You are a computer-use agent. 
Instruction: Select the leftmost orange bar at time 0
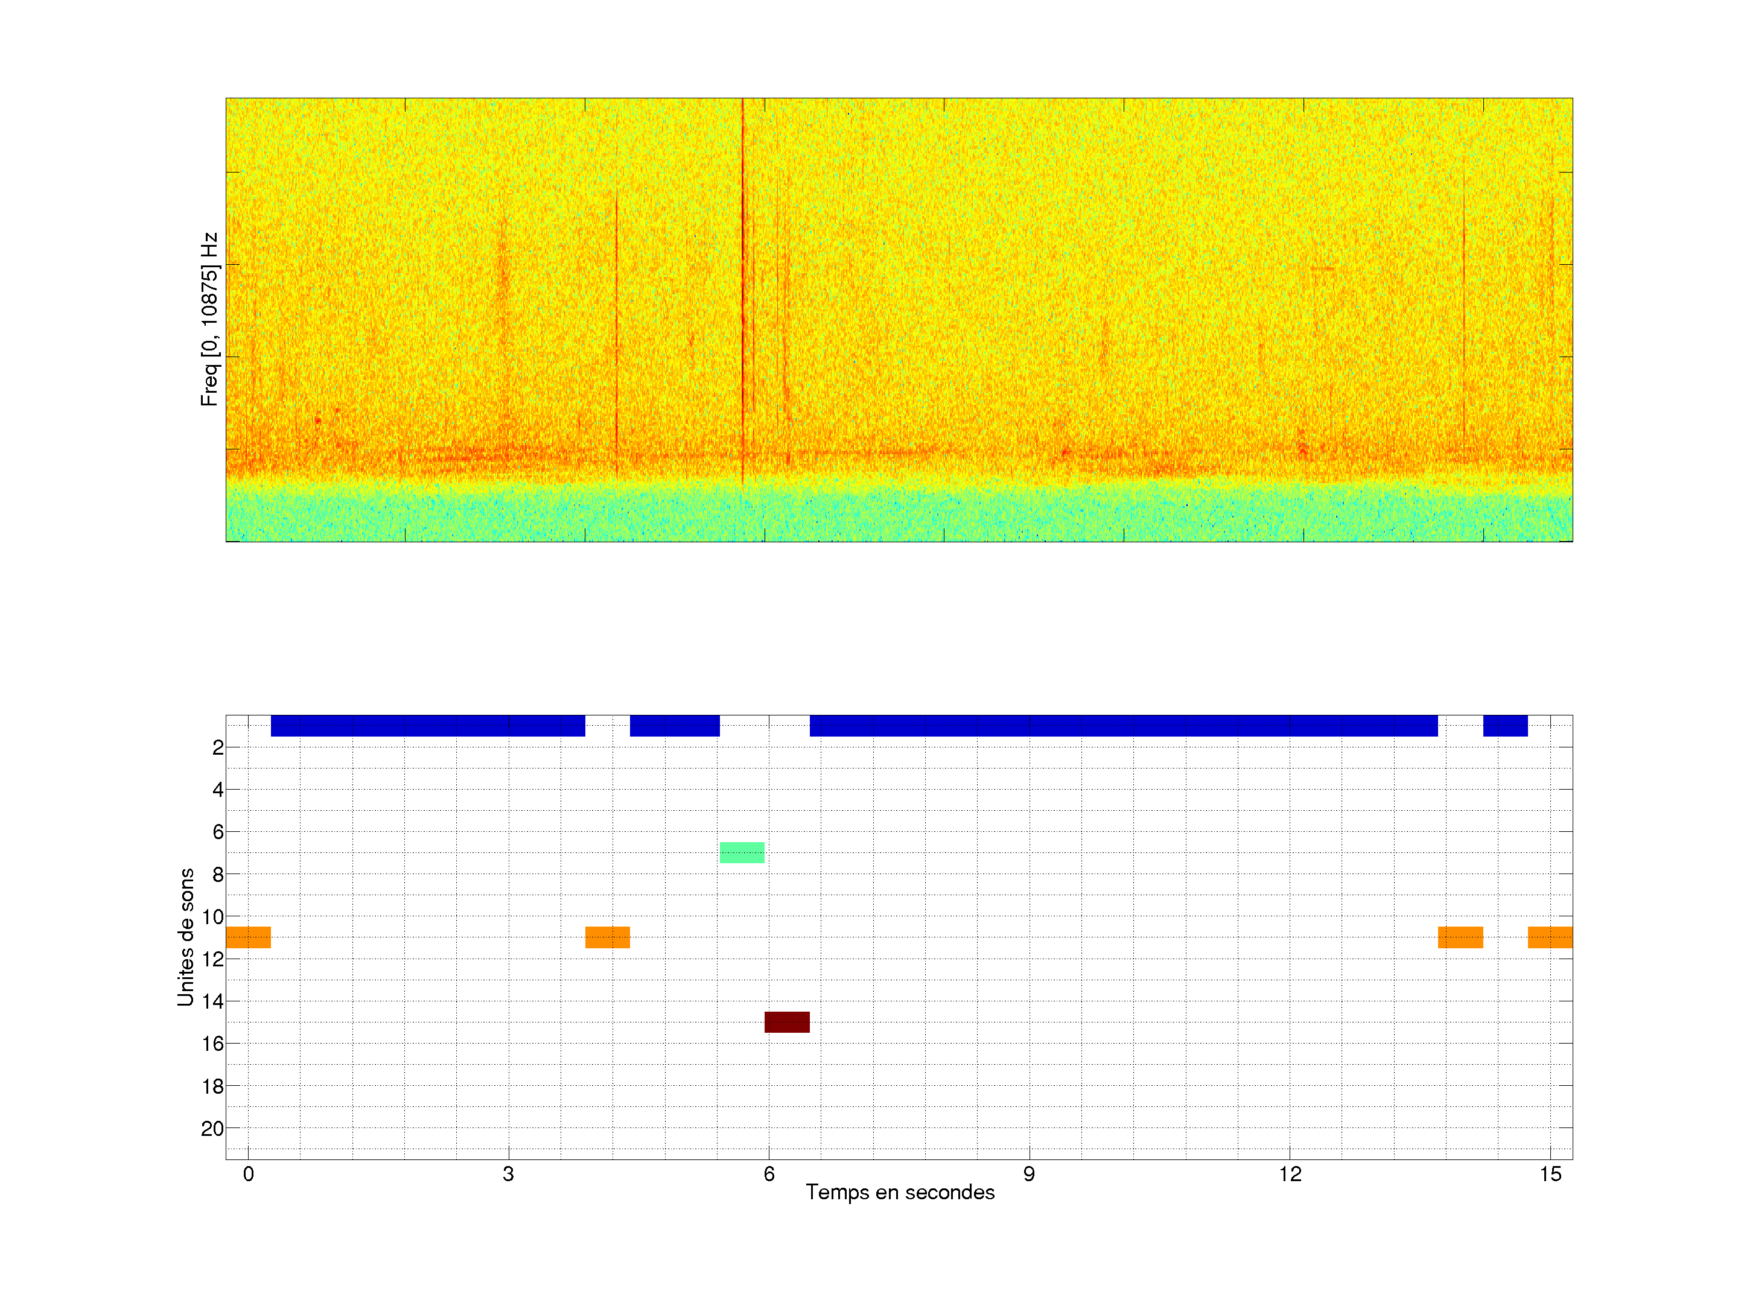(x=248, y=937)
